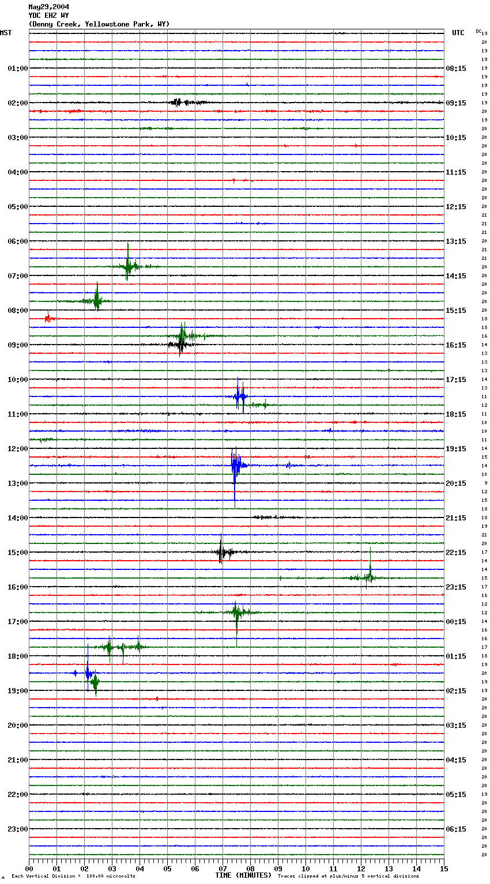Image resolution: width=490 pixels, height=884 pixels.
Task: Click the '12:00' MST time label
Action: (18, 449)
